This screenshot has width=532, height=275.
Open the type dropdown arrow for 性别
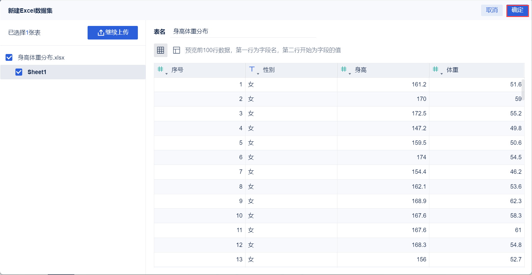[x=258, y=74]
